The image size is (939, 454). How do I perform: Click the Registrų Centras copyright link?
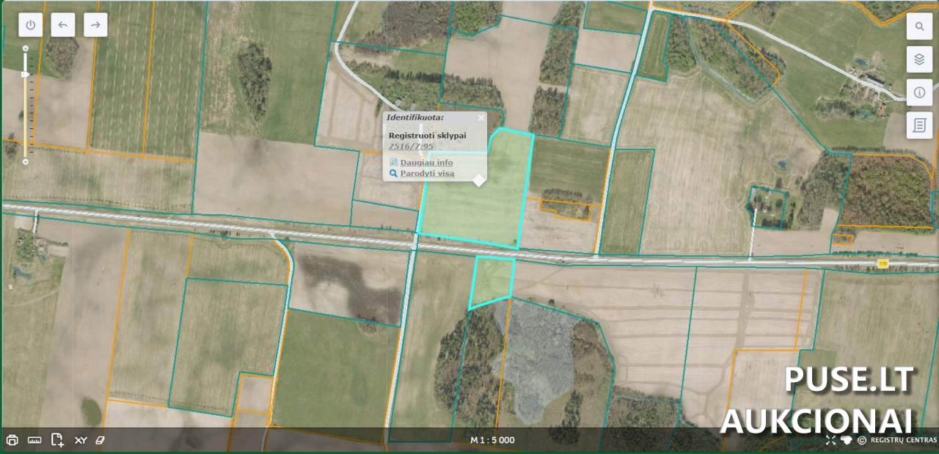[x=897, y=440]
